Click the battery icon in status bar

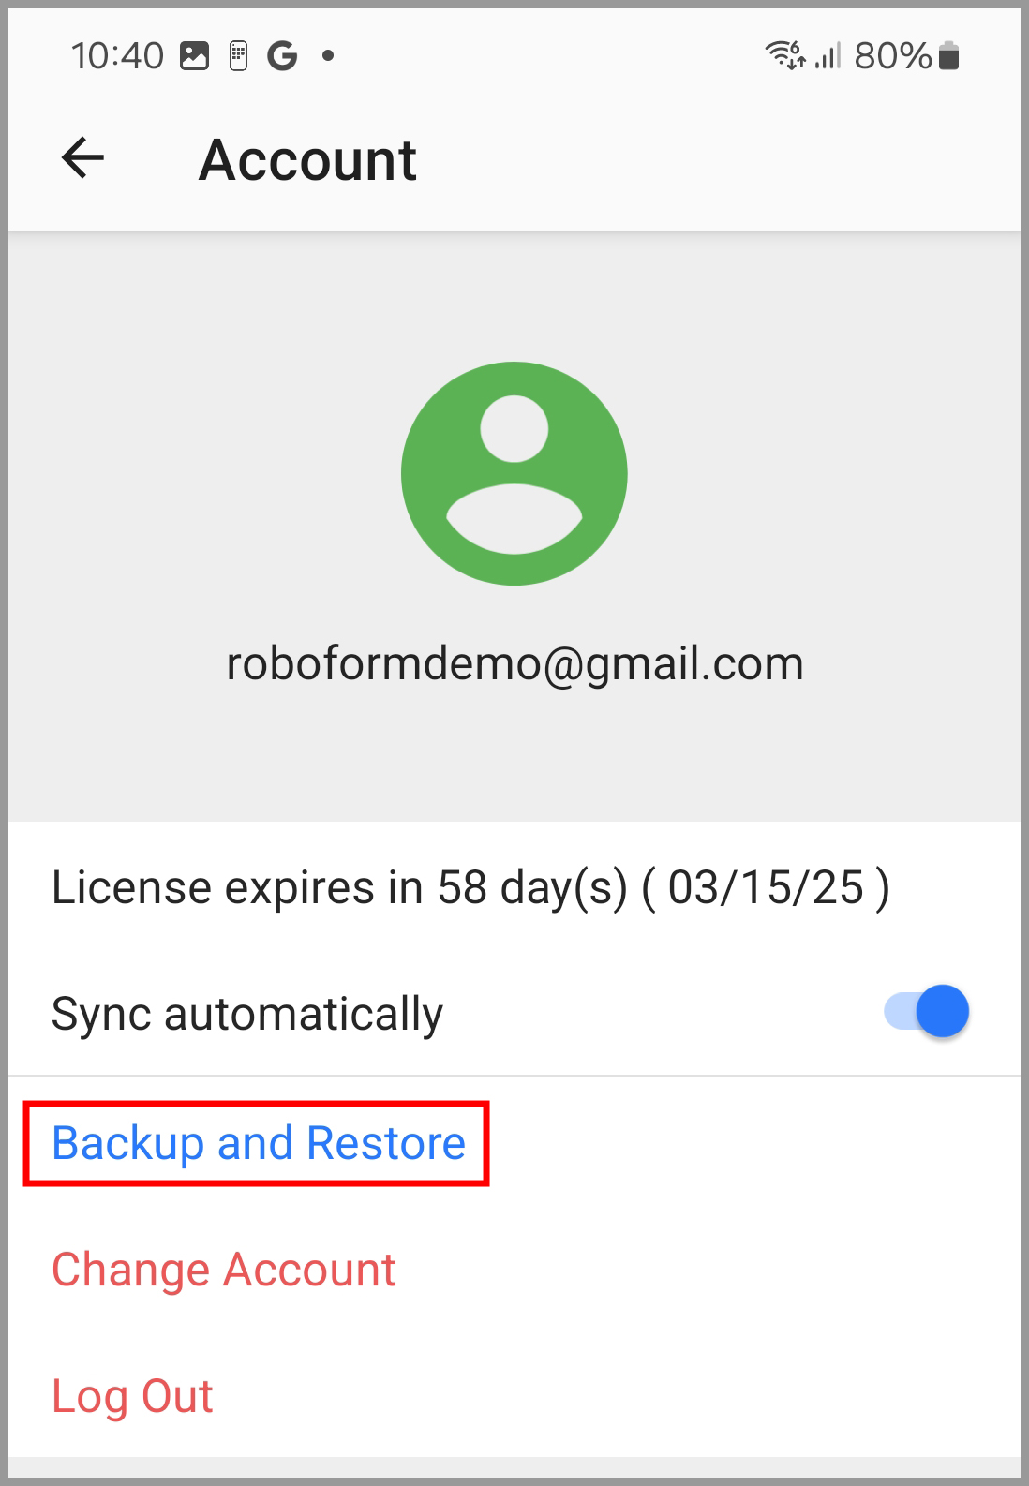948,56
